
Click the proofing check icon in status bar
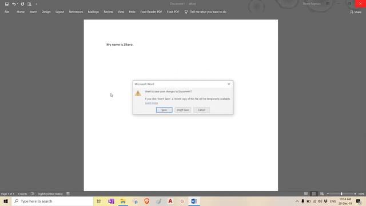33,193
